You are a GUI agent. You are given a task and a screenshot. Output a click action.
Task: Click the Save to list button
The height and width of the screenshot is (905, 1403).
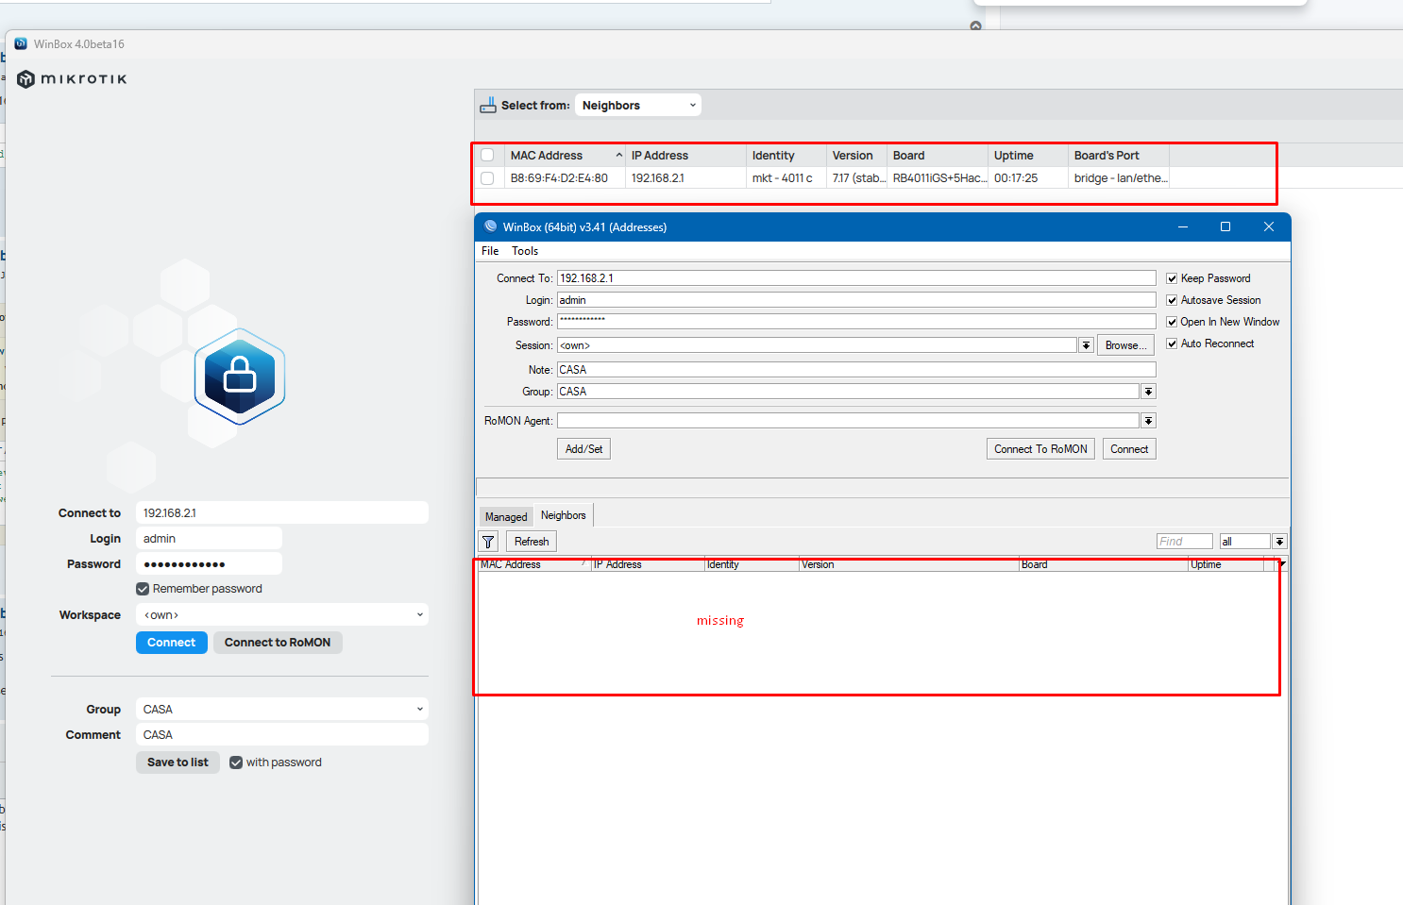click(x=177, y=763)
